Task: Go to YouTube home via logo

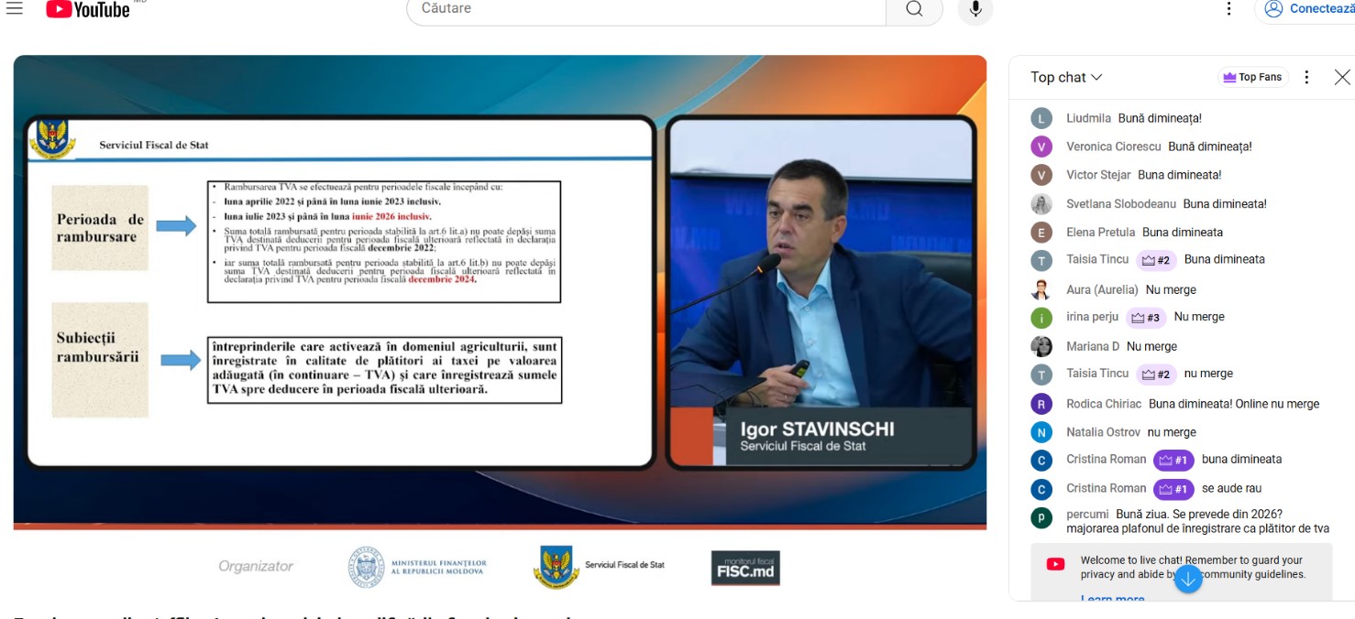Action: click(x=88, y=9)
